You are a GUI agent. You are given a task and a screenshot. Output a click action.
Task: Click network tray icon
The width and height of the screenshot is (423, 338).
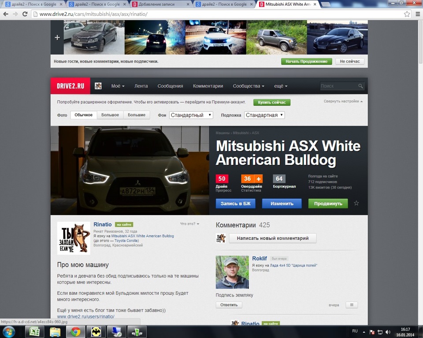[380, 332]
